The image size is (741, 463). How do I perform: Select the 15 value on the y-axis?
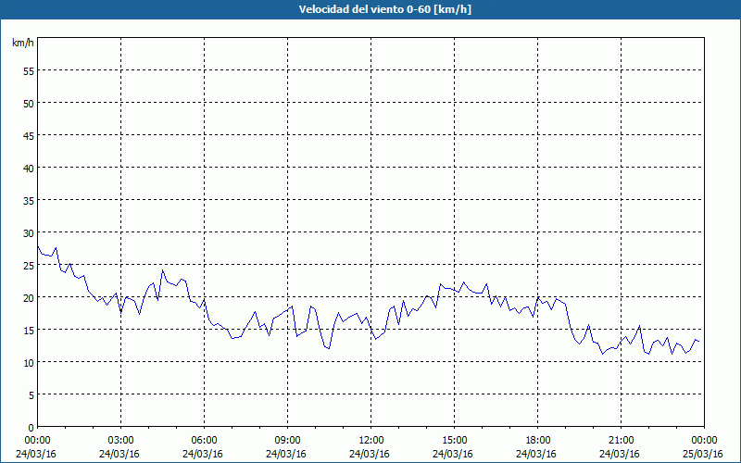pos(29,330)
